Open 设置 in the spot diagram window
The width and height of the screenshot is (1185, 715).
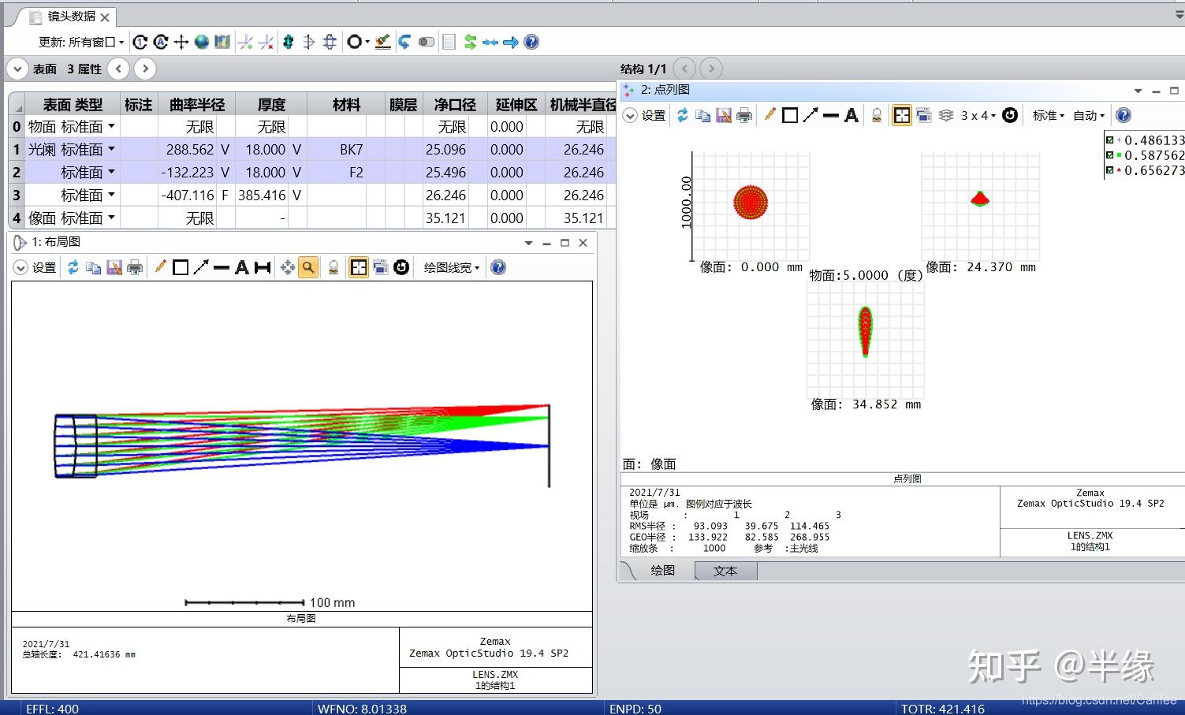[645, 116]
